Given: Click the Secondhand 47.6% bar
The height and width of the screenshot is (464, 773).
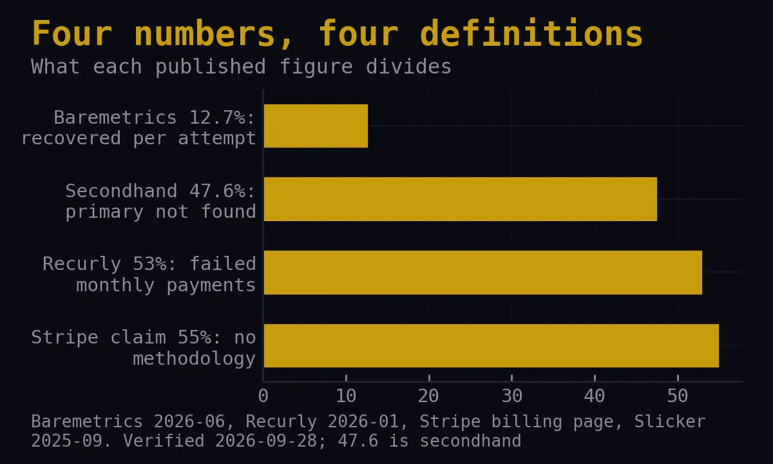Looking at the screenshot, I should click(x=461, y=199).
